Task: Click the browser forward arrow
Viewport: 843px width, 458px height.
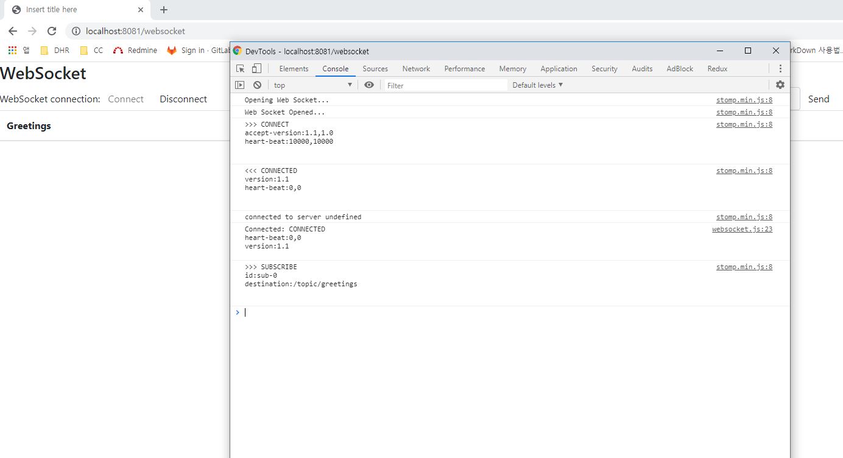Action: point(32,31)
